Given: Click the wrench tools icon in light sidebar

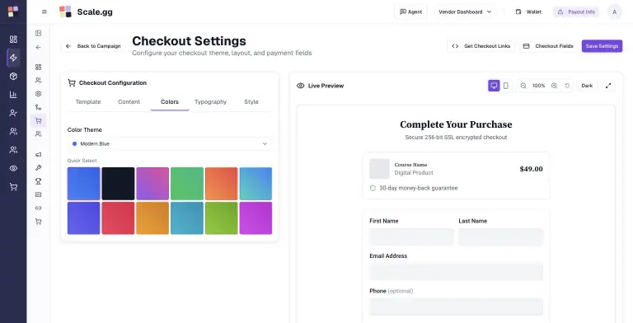Looking at the screenshot, I should 39,168.
